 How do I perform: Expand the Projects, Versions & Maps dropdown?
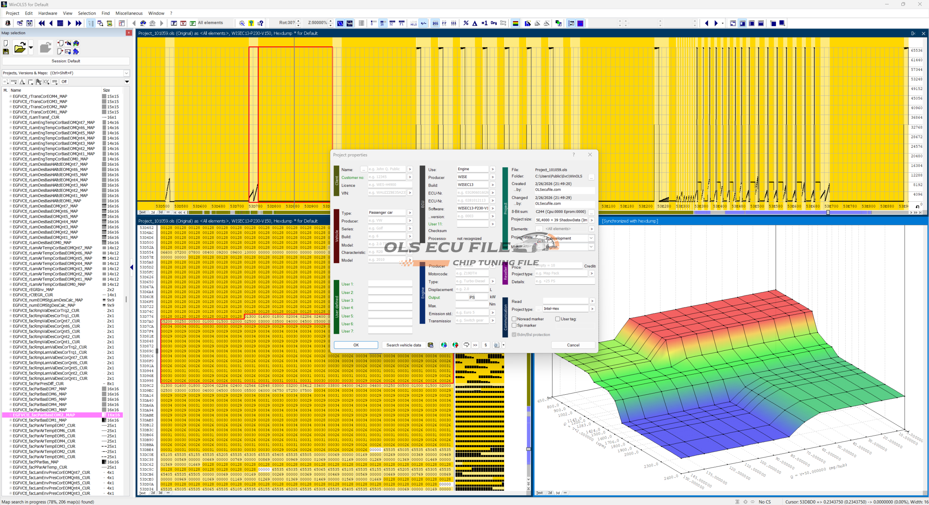(126, 73)
